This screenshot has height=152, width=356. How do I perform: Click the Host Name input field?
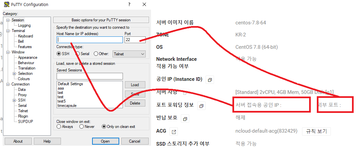coord(90,40)
